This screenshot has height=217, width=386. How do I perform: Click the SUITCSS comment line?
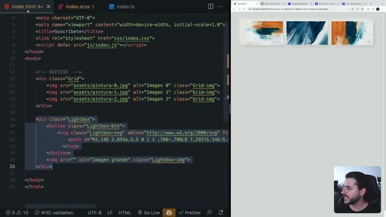(x=59, y=72)
